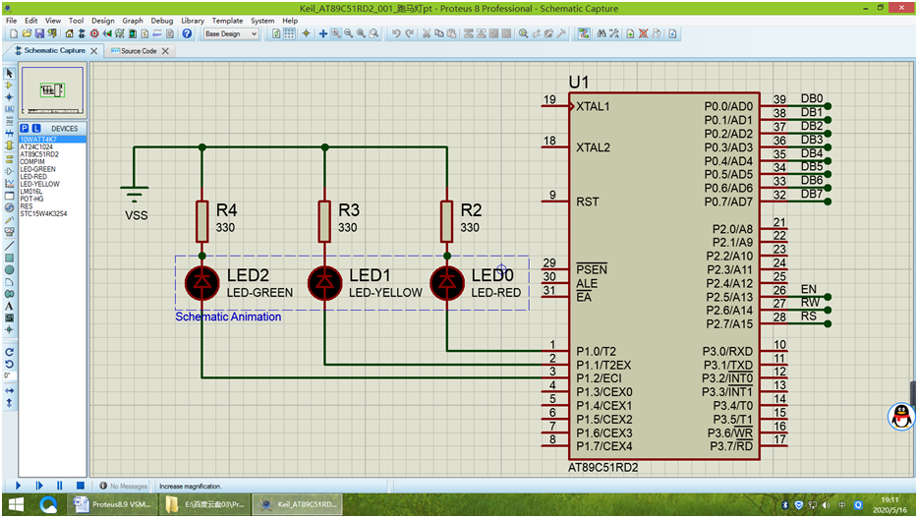Pause the simulation
This screenshot has height=518, width=918.
tap(60, 486)
